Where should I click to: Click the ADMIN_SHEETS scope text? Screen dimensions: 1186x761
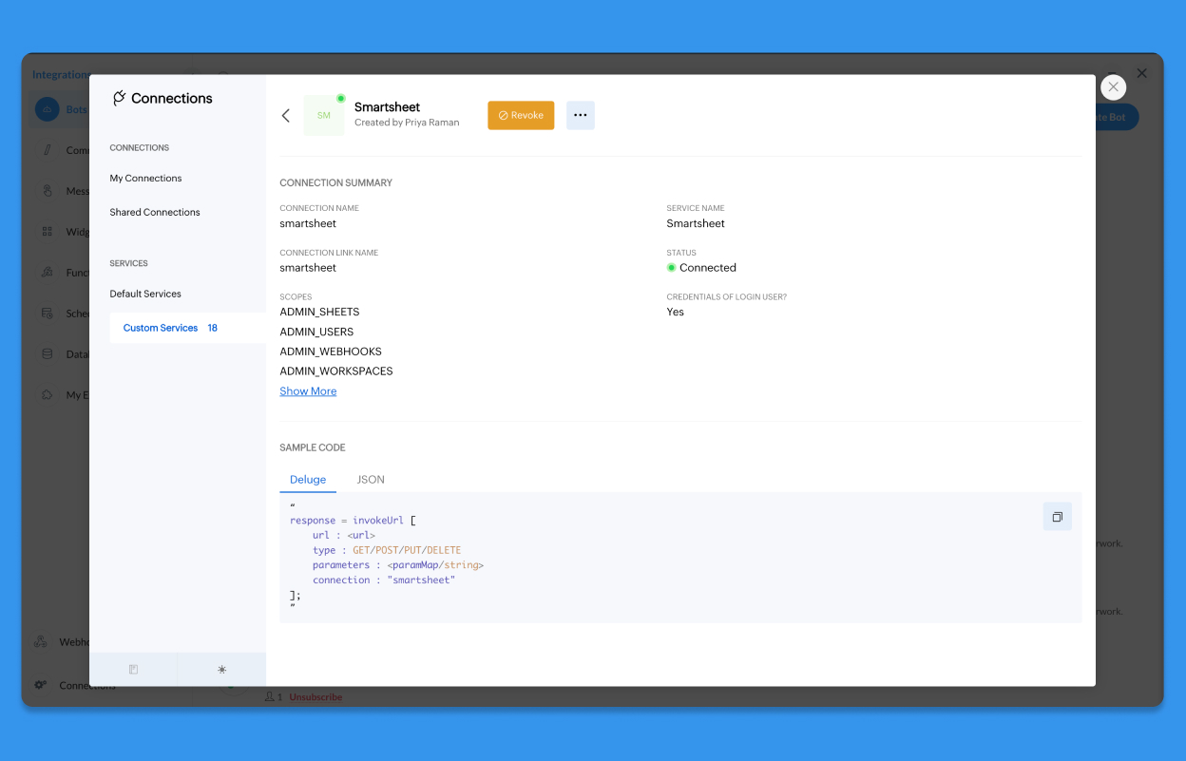[319, 313]
